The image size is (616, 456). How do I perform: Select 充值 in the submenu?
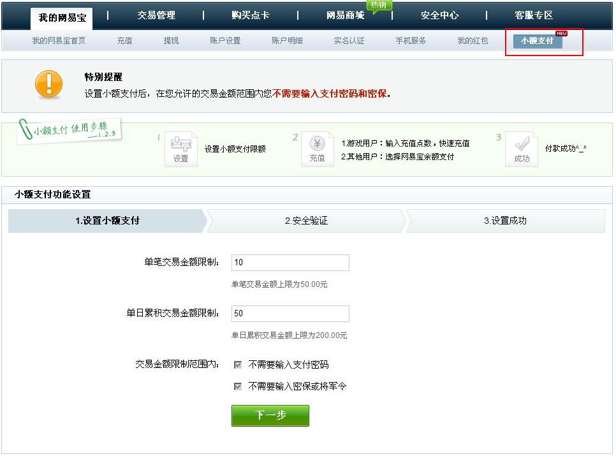(124, 40)
